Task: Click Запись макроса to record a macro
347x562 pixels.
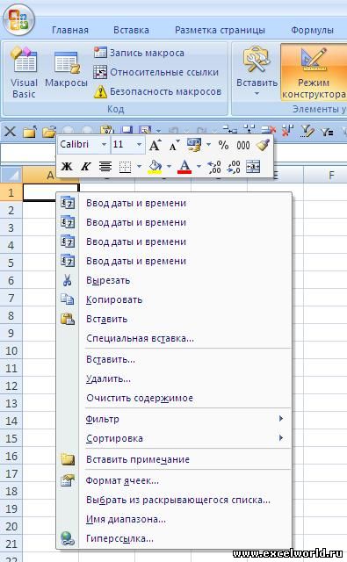Action: tap(139, 53)
